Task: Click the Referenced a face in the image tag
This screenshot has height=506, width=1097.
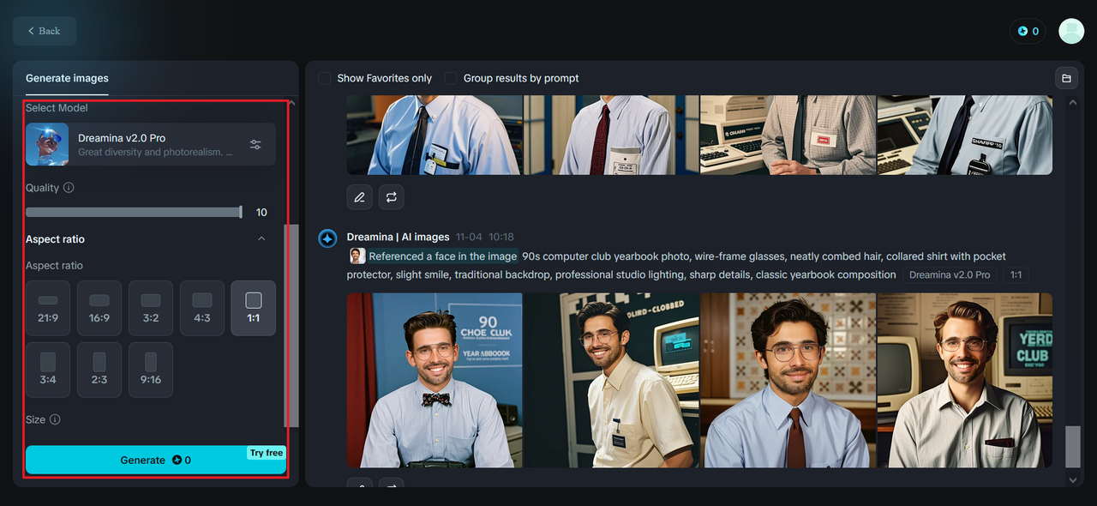Action: tap(443, 256)
